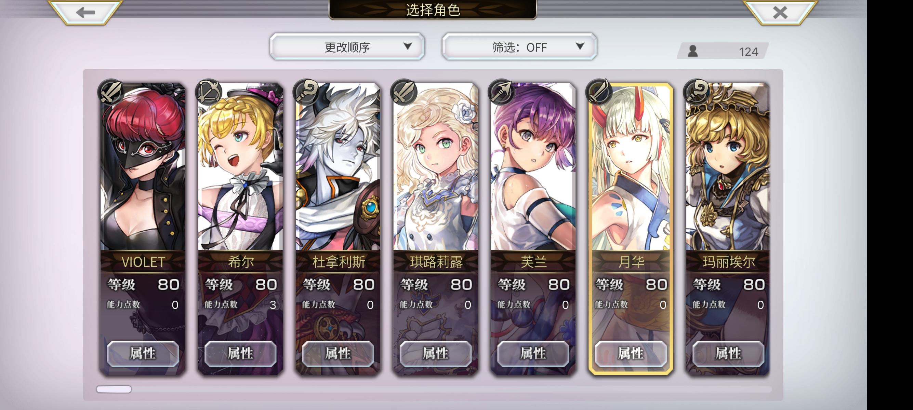Screen dimensions: 913x410
Task: Click the bow class icon on 希尔's card
Action: (x=208, y=92)
